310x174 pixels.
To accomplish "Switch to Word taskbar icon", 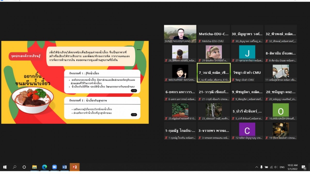I will (65, 167).
